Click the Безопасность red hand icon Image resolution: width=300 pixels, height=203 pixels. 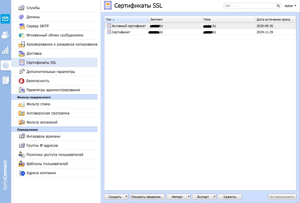[22, 81]
